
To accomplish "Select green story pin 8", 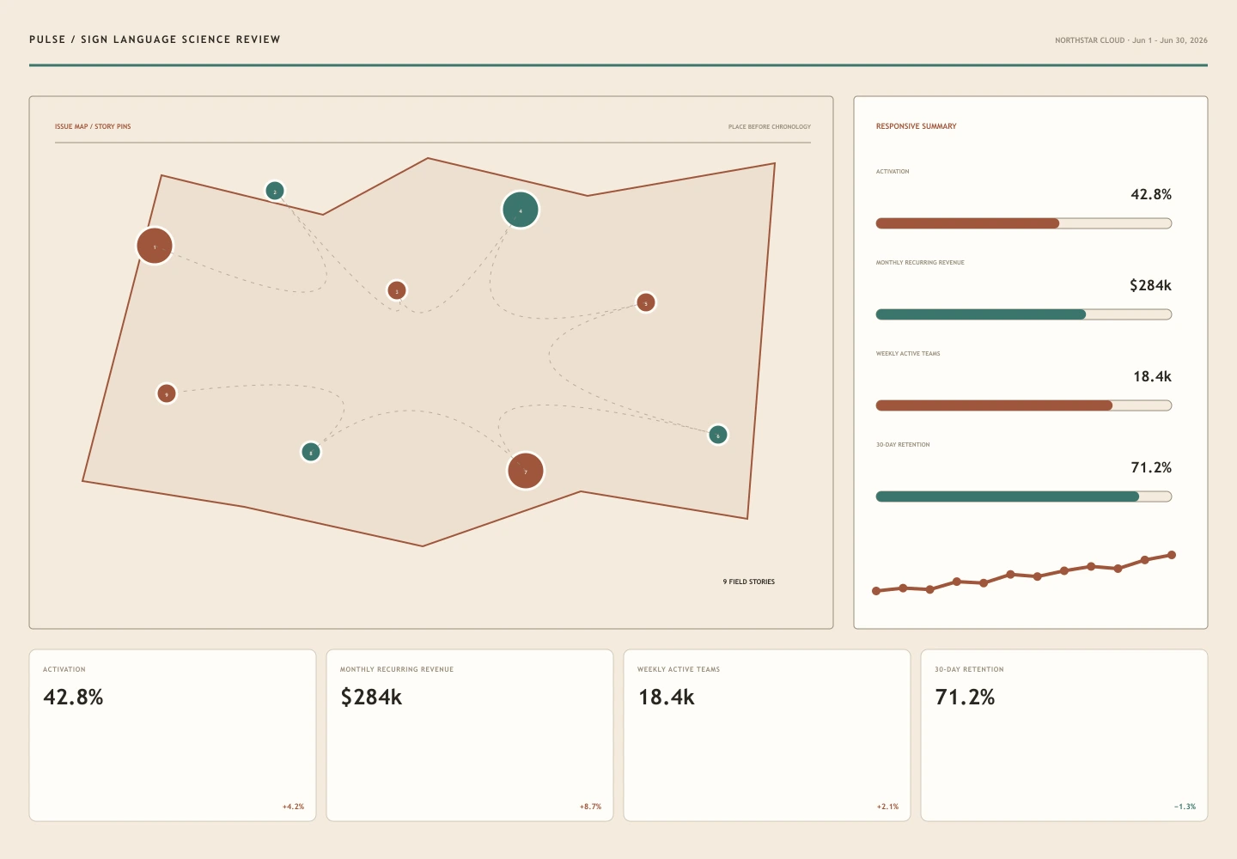I will (311, 452).
